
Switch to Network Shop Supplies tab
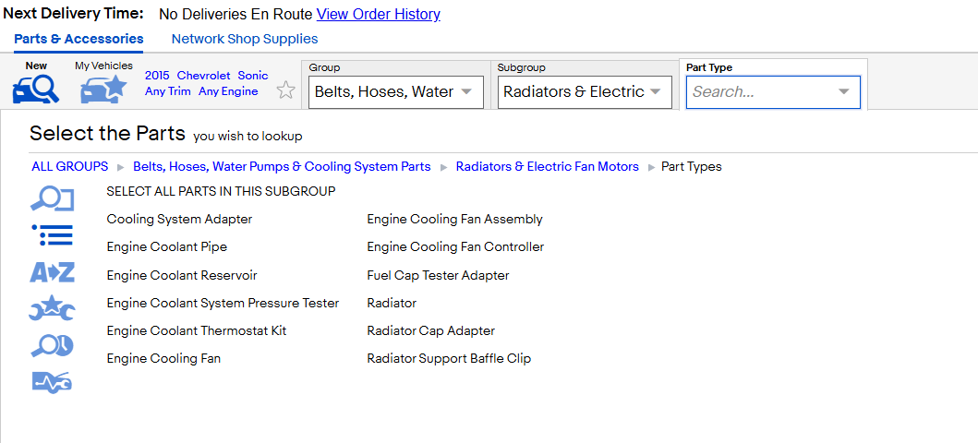tap(245, 39)
